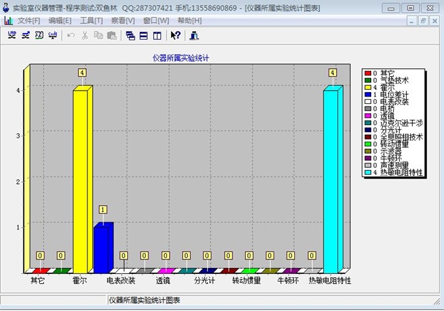Click the window resize grip in status bar

pyautogui.click(x=437, y=301)
